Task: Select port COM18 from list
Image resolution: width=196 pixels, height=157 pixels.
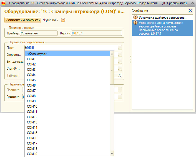Action: click(x=67, y=149)
